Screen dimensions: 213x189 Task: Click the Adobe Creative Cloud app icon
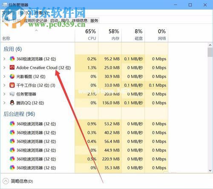pos(12,68)
